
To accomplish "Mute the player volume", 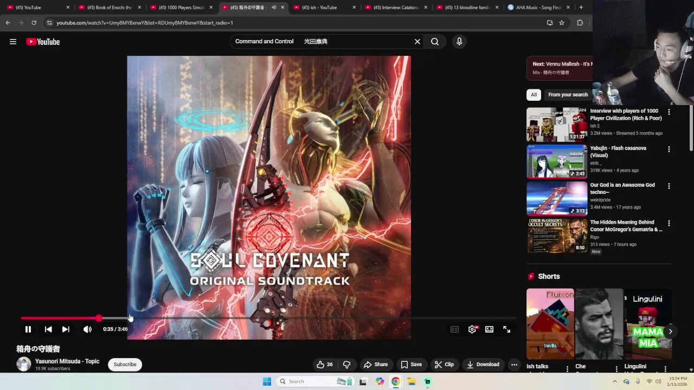I will click(87, 329).
